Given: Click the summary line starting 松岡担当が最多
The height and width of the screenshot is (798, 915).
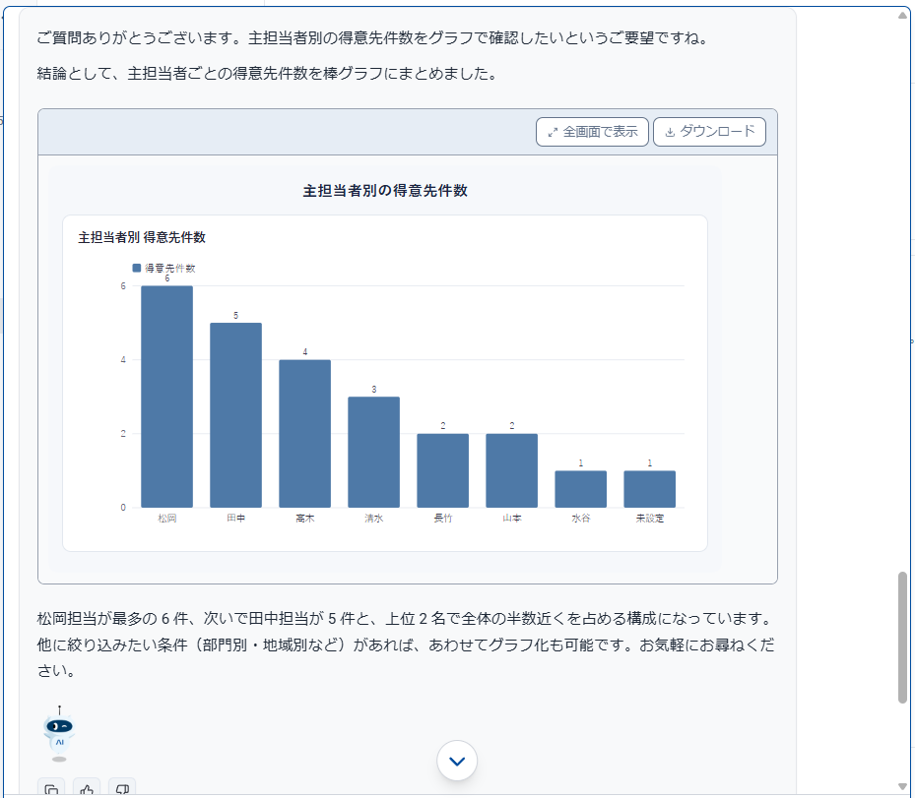Looking at the screenshot, I should [x=406, y=619].
